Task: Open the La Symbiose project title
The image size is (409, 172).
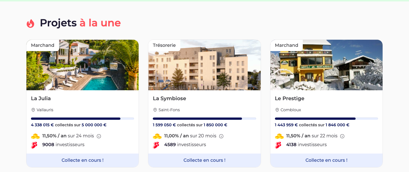Action: (x=169, y=98)
